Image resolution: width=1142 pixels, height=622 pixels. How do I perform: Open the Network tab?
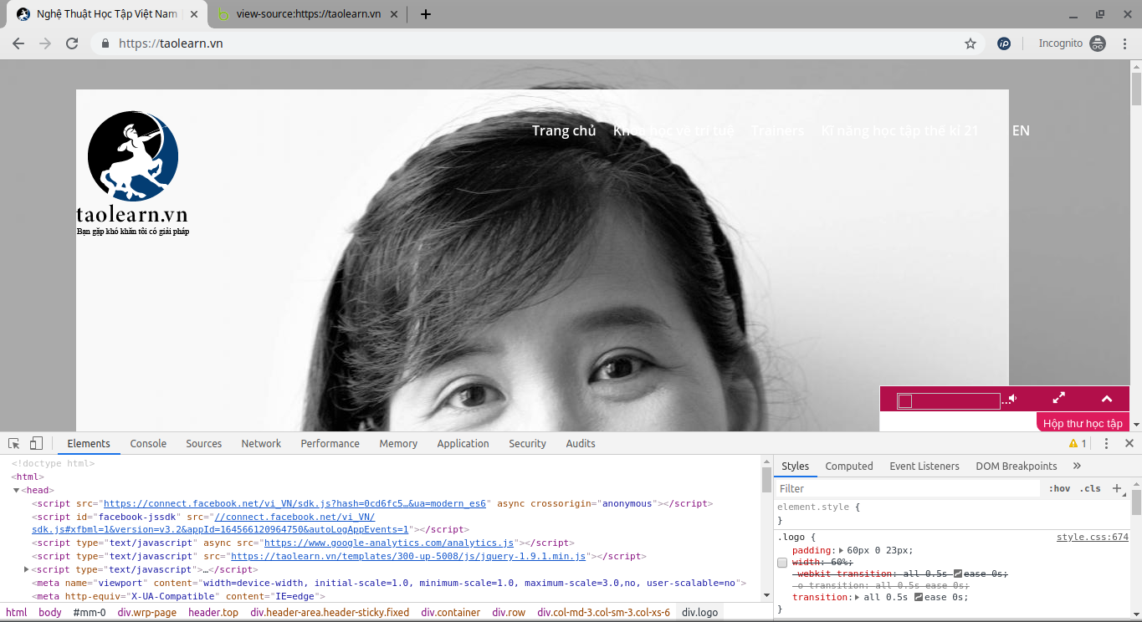tap(261, 443)
